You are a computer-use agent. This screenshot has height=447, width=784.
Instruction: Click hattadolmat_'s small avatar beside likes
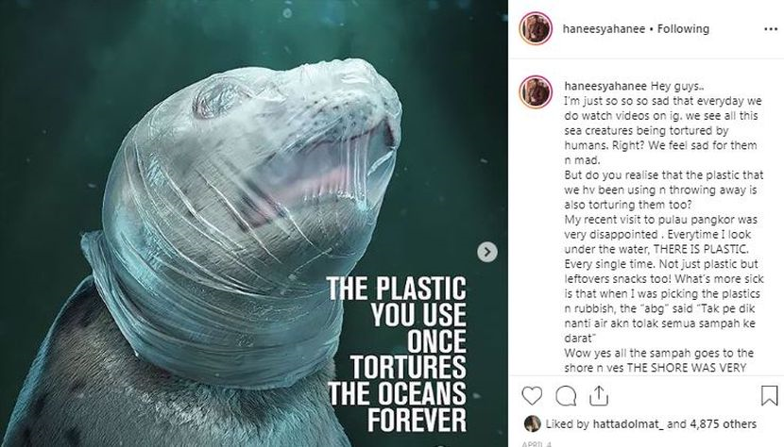(533, 424)
